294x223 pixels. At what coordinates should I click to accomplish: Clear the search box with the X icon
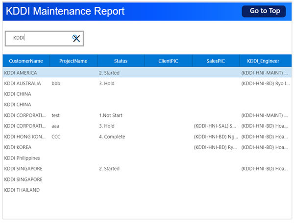tap(76, 39)
